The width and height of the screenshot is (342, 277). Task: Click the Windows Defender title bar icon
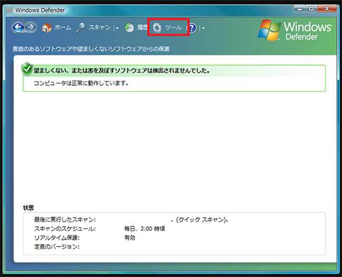click(x=9, y=10)
